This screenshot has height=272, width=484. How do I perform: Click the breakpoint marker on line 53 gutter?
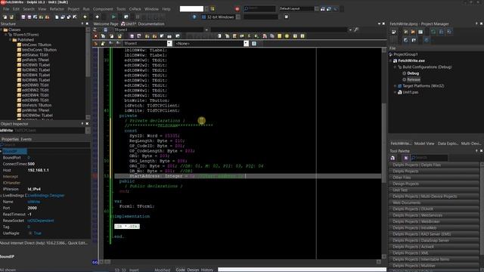pos(95,176)
